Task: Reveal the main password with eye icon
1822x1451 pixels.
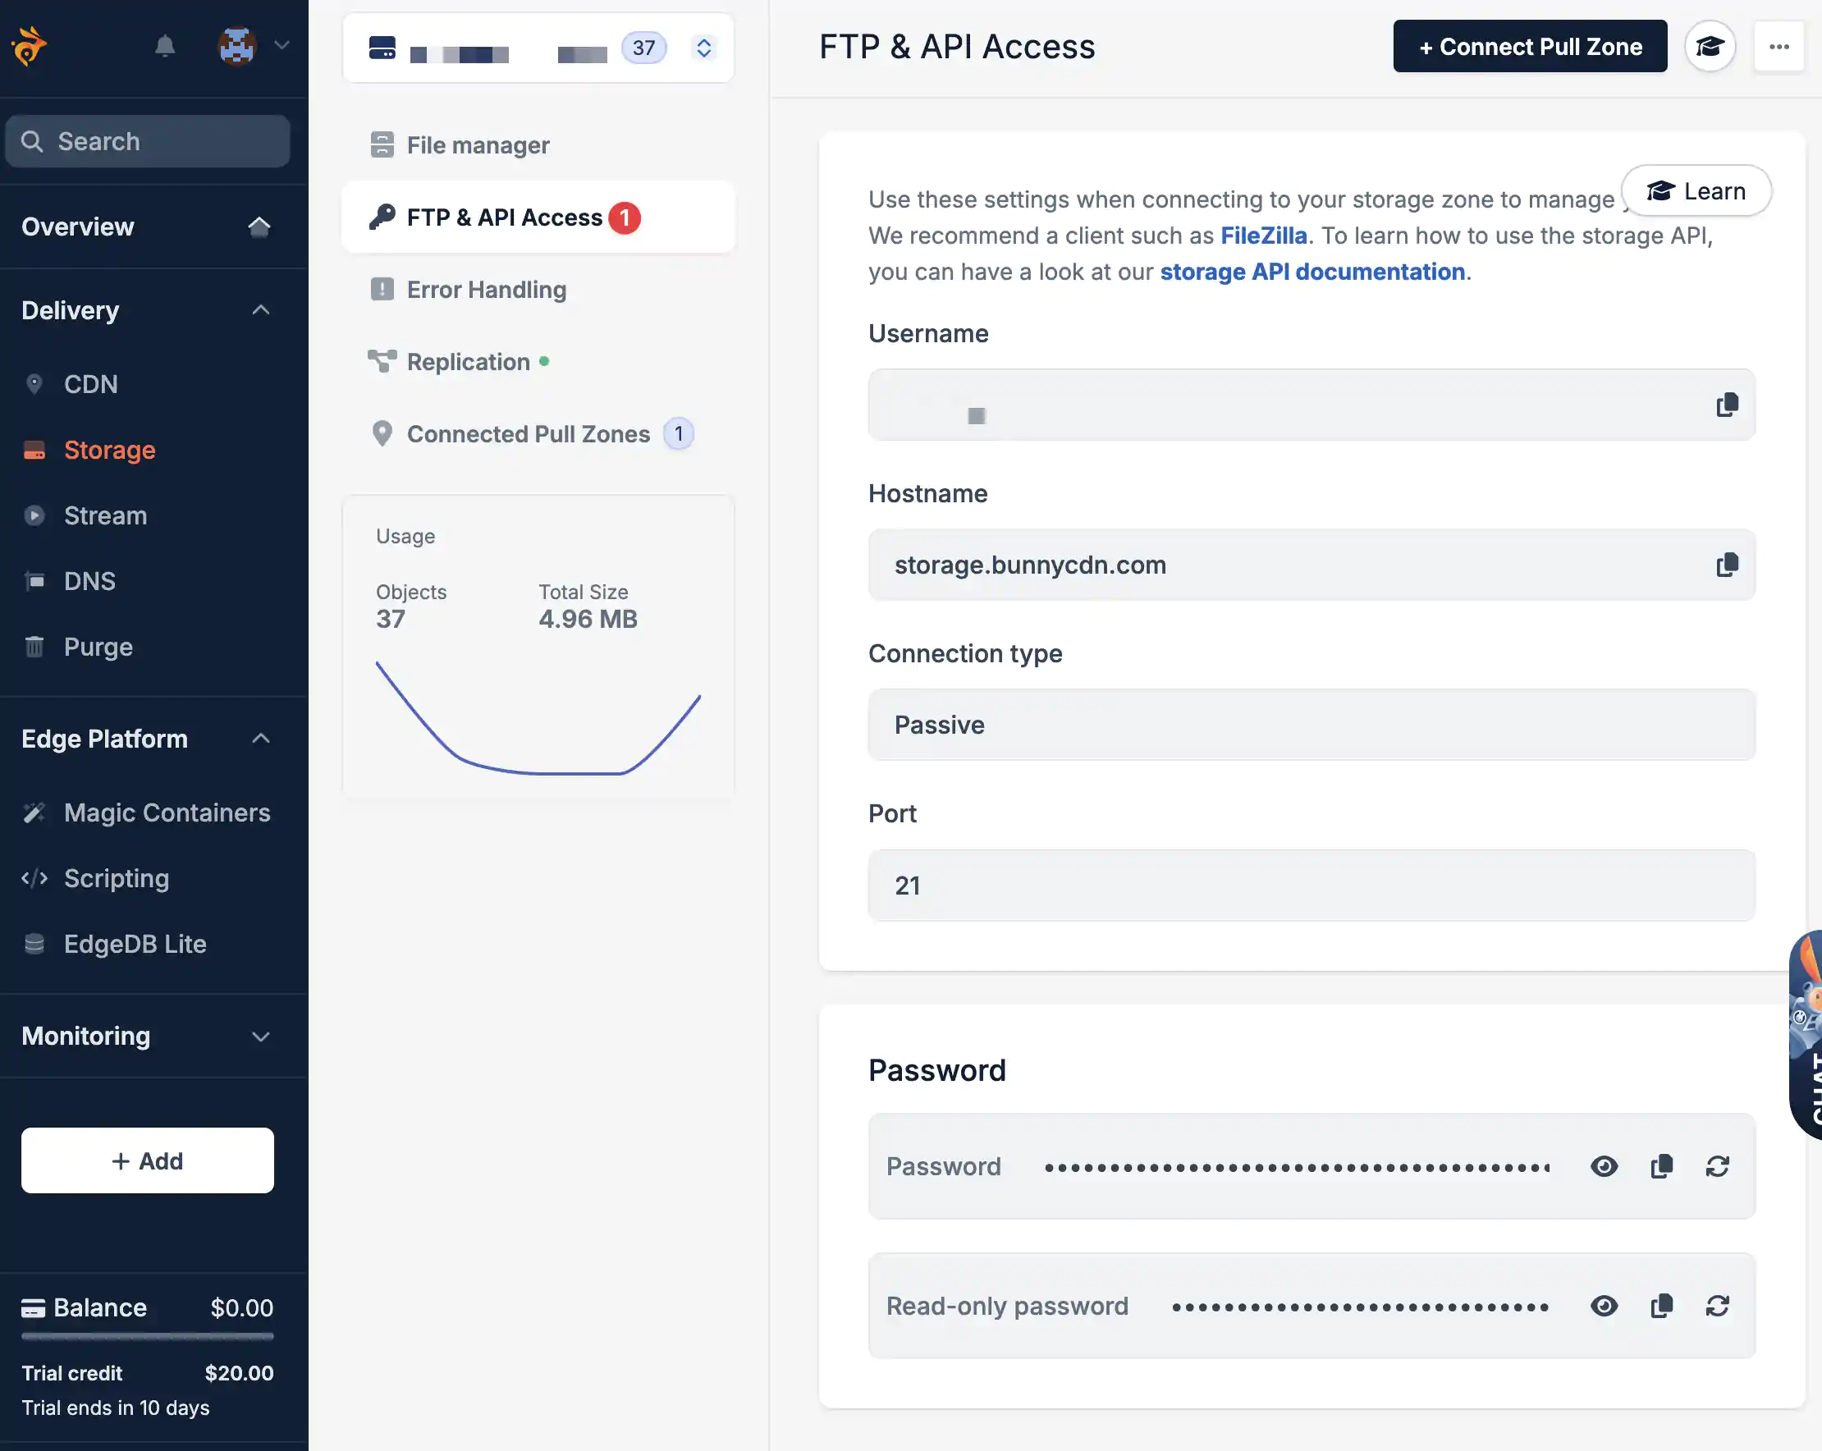Action: [1603, 1166]
